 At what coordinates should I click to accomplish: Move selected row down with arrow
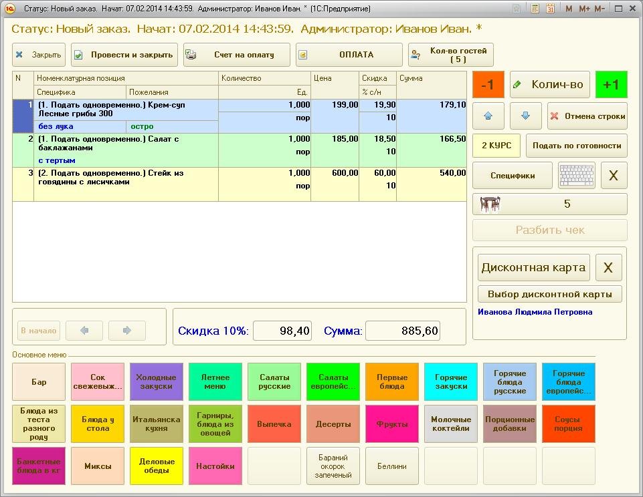(x=525, y=116)
